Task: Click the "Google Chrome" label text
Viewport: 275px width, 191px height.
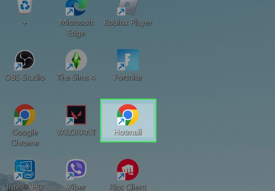Action: [x=25, y=138]
